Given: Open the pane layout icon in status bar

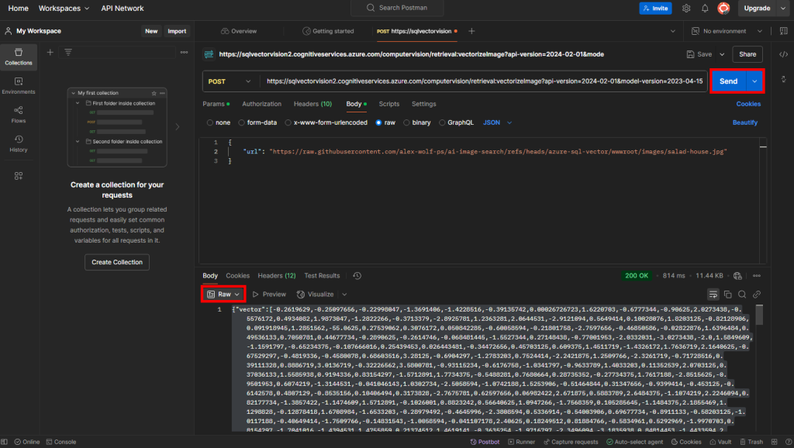Looking at the screenshot, I should (x=775, y=442).
